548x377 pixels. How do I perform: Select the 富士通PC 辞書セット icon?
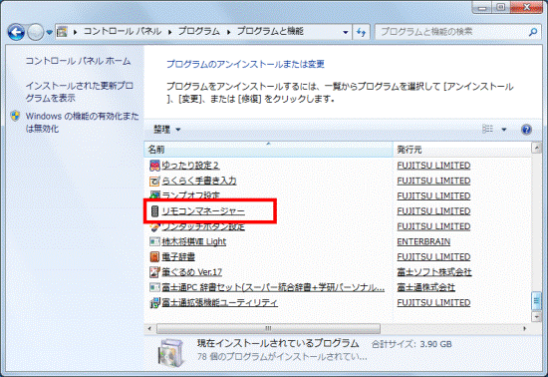click(154, 287)
